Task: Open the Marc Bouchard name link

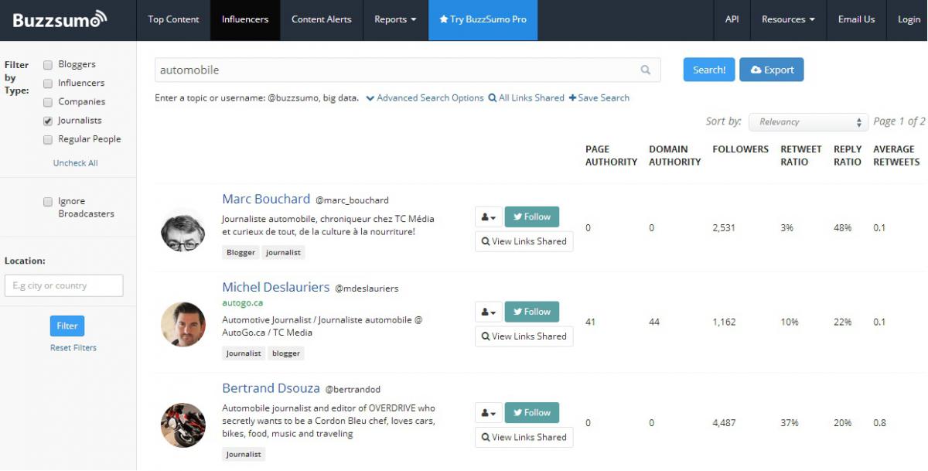Action: point(266,199)
